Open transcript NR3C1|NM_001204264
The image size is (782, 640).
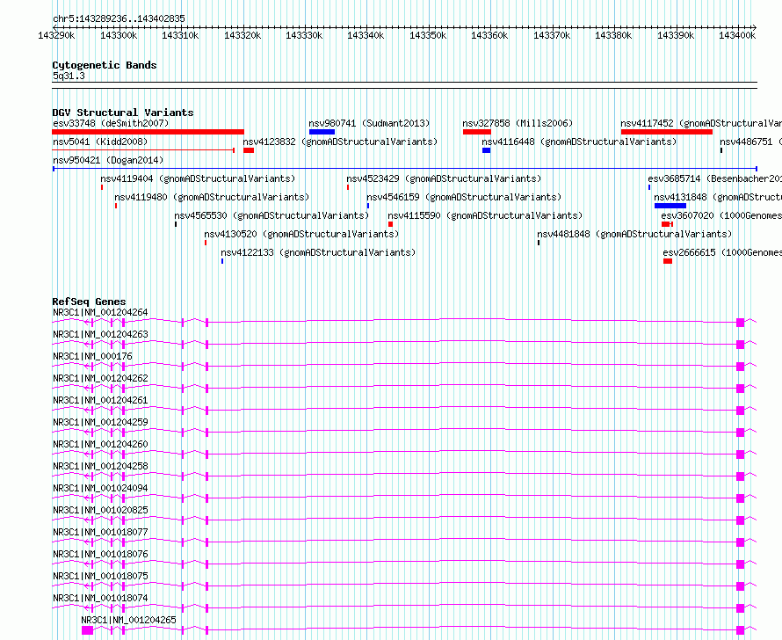point(100,312)
